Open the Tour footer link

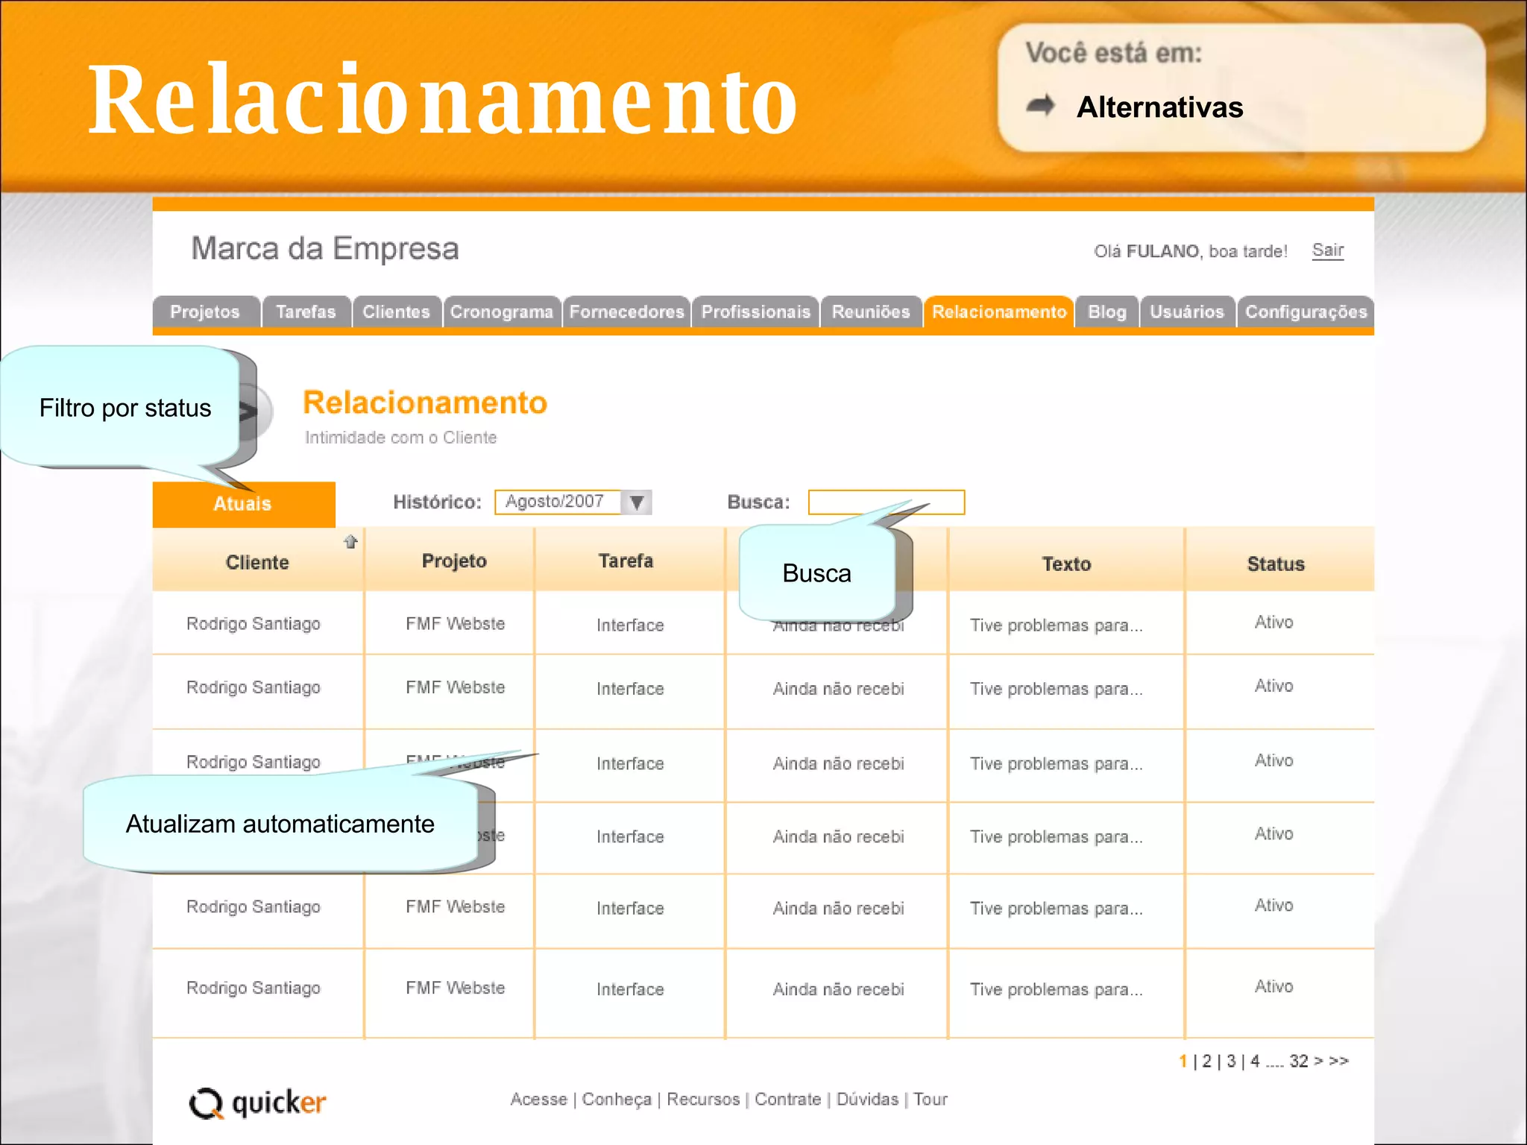(x=931, y=1099)
